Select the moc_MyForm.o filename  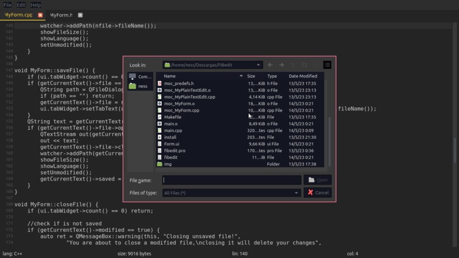[x=179, y=104]
